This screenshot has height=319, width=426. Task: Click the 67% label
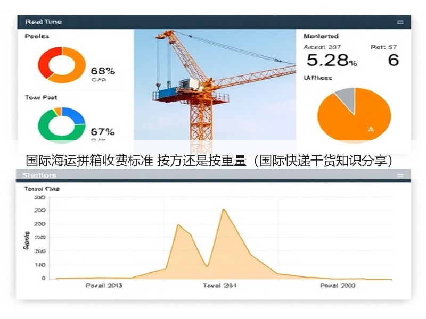point(103,132)
